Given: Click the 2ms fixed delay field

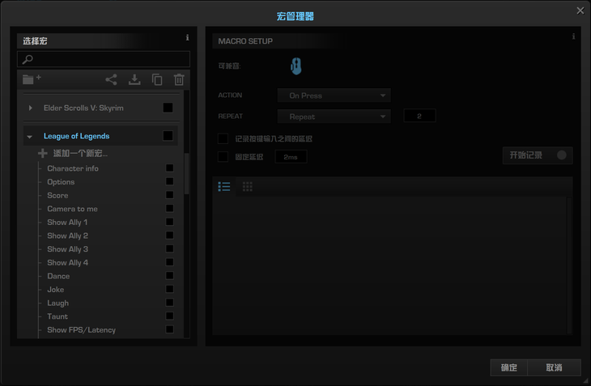Looking at the screenshot, I should pyautogui.click(x=291, y=157).
